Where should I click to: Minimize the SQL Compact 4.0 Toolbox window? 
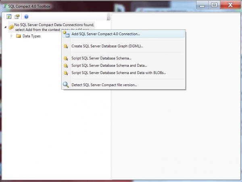[202, 5]
